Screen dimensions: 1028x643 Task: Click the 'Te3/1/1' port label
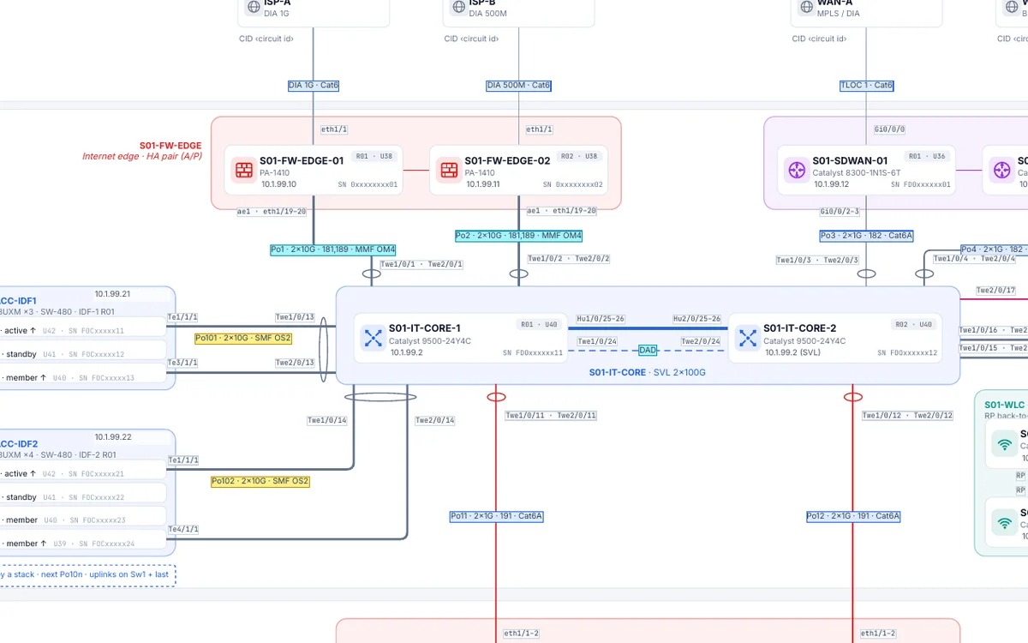pyautogui.click(x=182, y=363)
